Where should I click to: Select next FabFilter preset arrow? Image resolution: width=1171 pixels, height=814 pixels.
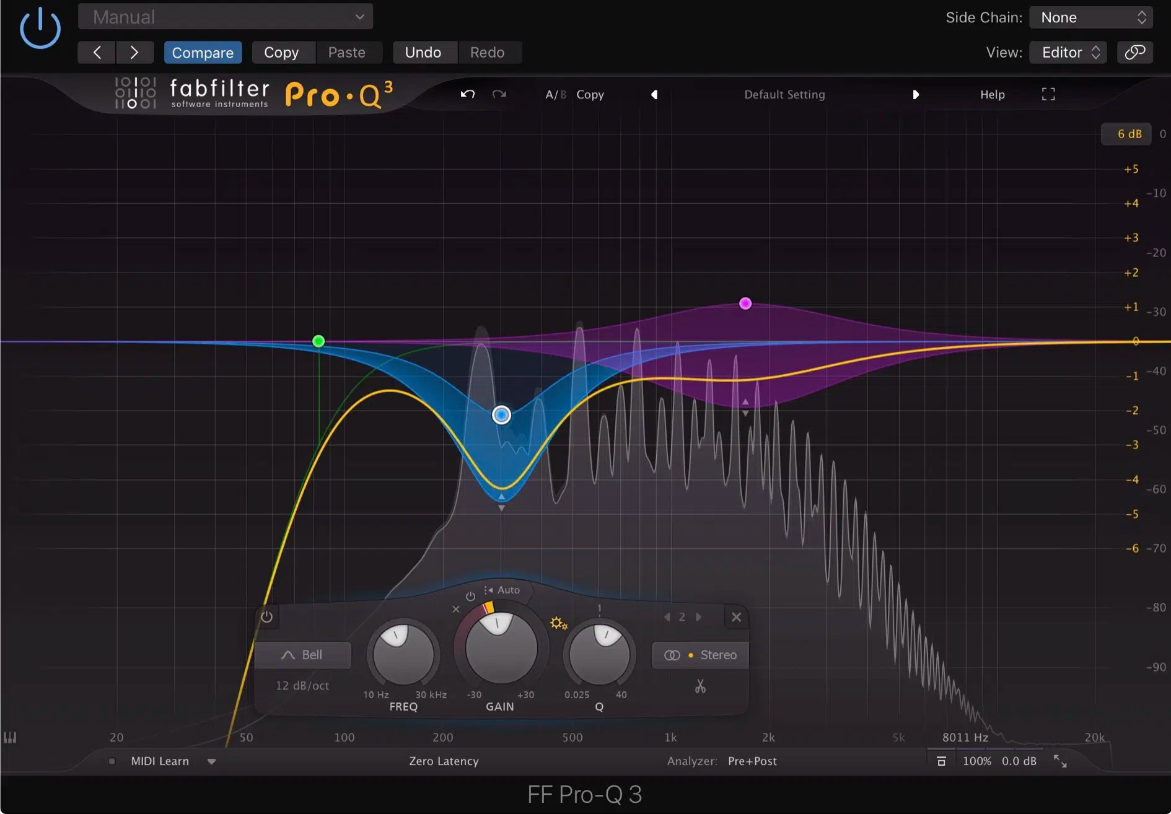coord(916,95)
